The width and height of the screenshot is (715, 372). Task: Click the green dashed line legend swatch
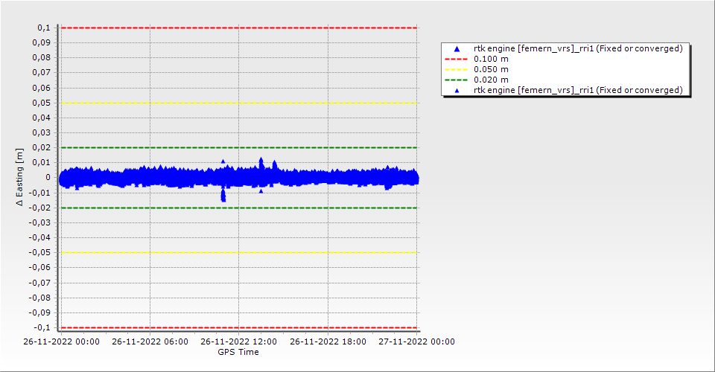click(x=457, y=80)
